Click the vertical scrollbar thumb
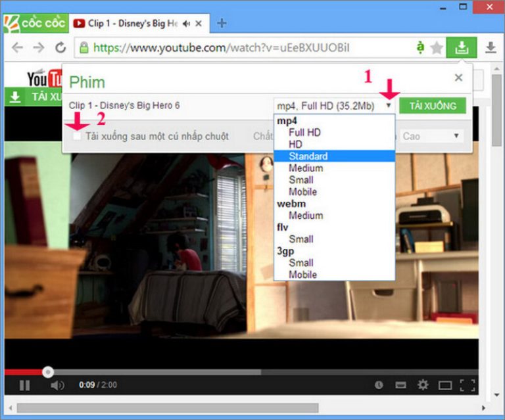This screenshot has width=505, height=420. click(497, 110)
